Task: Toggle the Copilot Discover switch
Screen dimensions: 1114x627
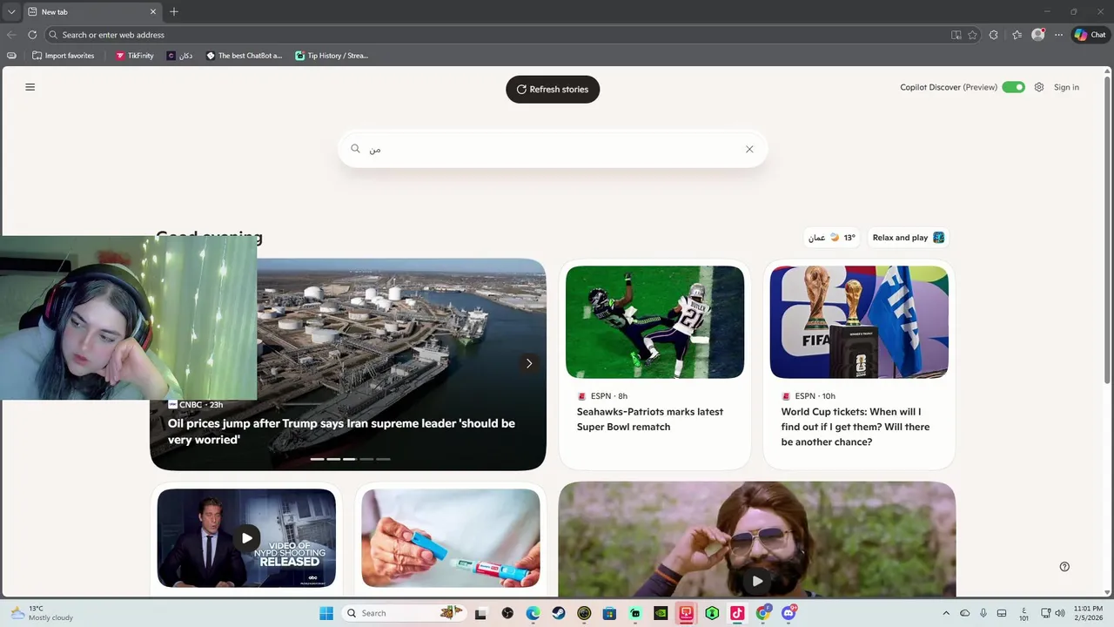Action: click(x=1013, y=87)
